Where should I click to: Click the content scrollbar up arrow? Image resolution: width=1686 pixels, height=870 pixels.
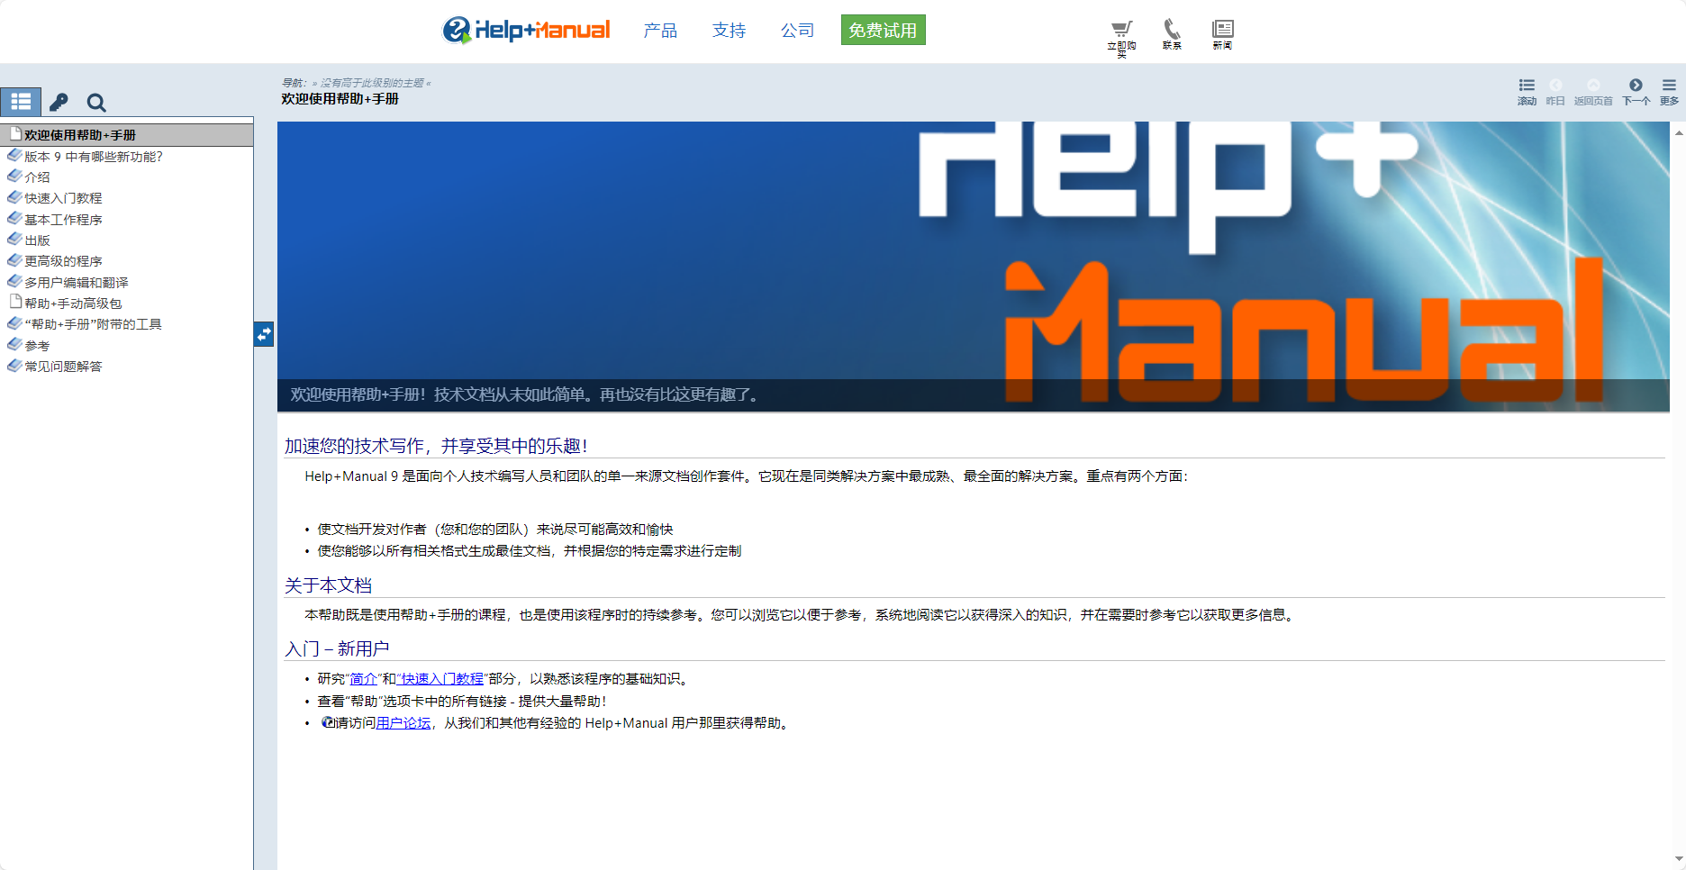pyautogui.click(x=1679, y=132)
